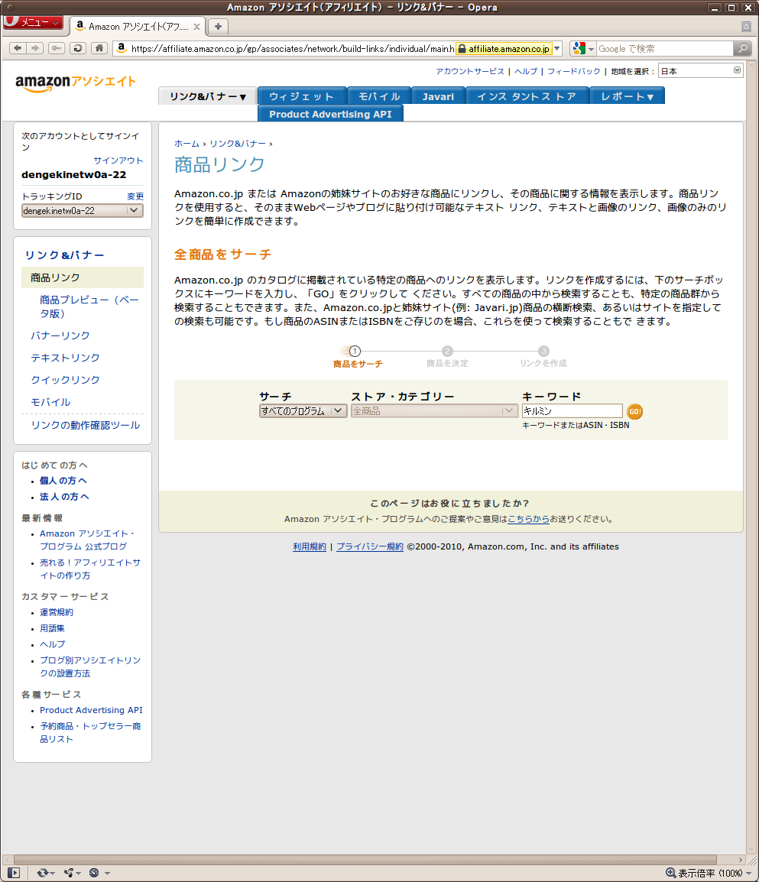Switch to the ウィジェット tab
The image size is (759, 882).
[x=301, y=96]
